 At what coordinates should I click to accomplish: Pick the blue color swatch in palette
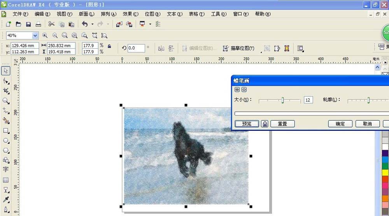tap(385, 160)
